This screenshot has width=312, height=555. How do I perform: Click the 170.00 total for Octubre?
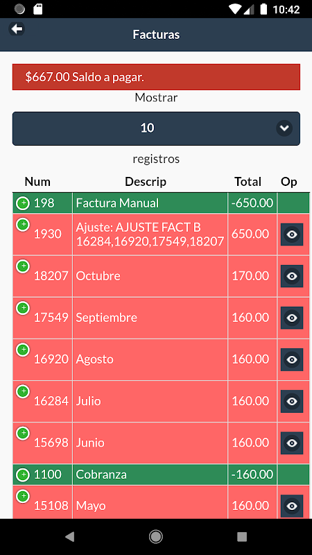tap(250, 276)
